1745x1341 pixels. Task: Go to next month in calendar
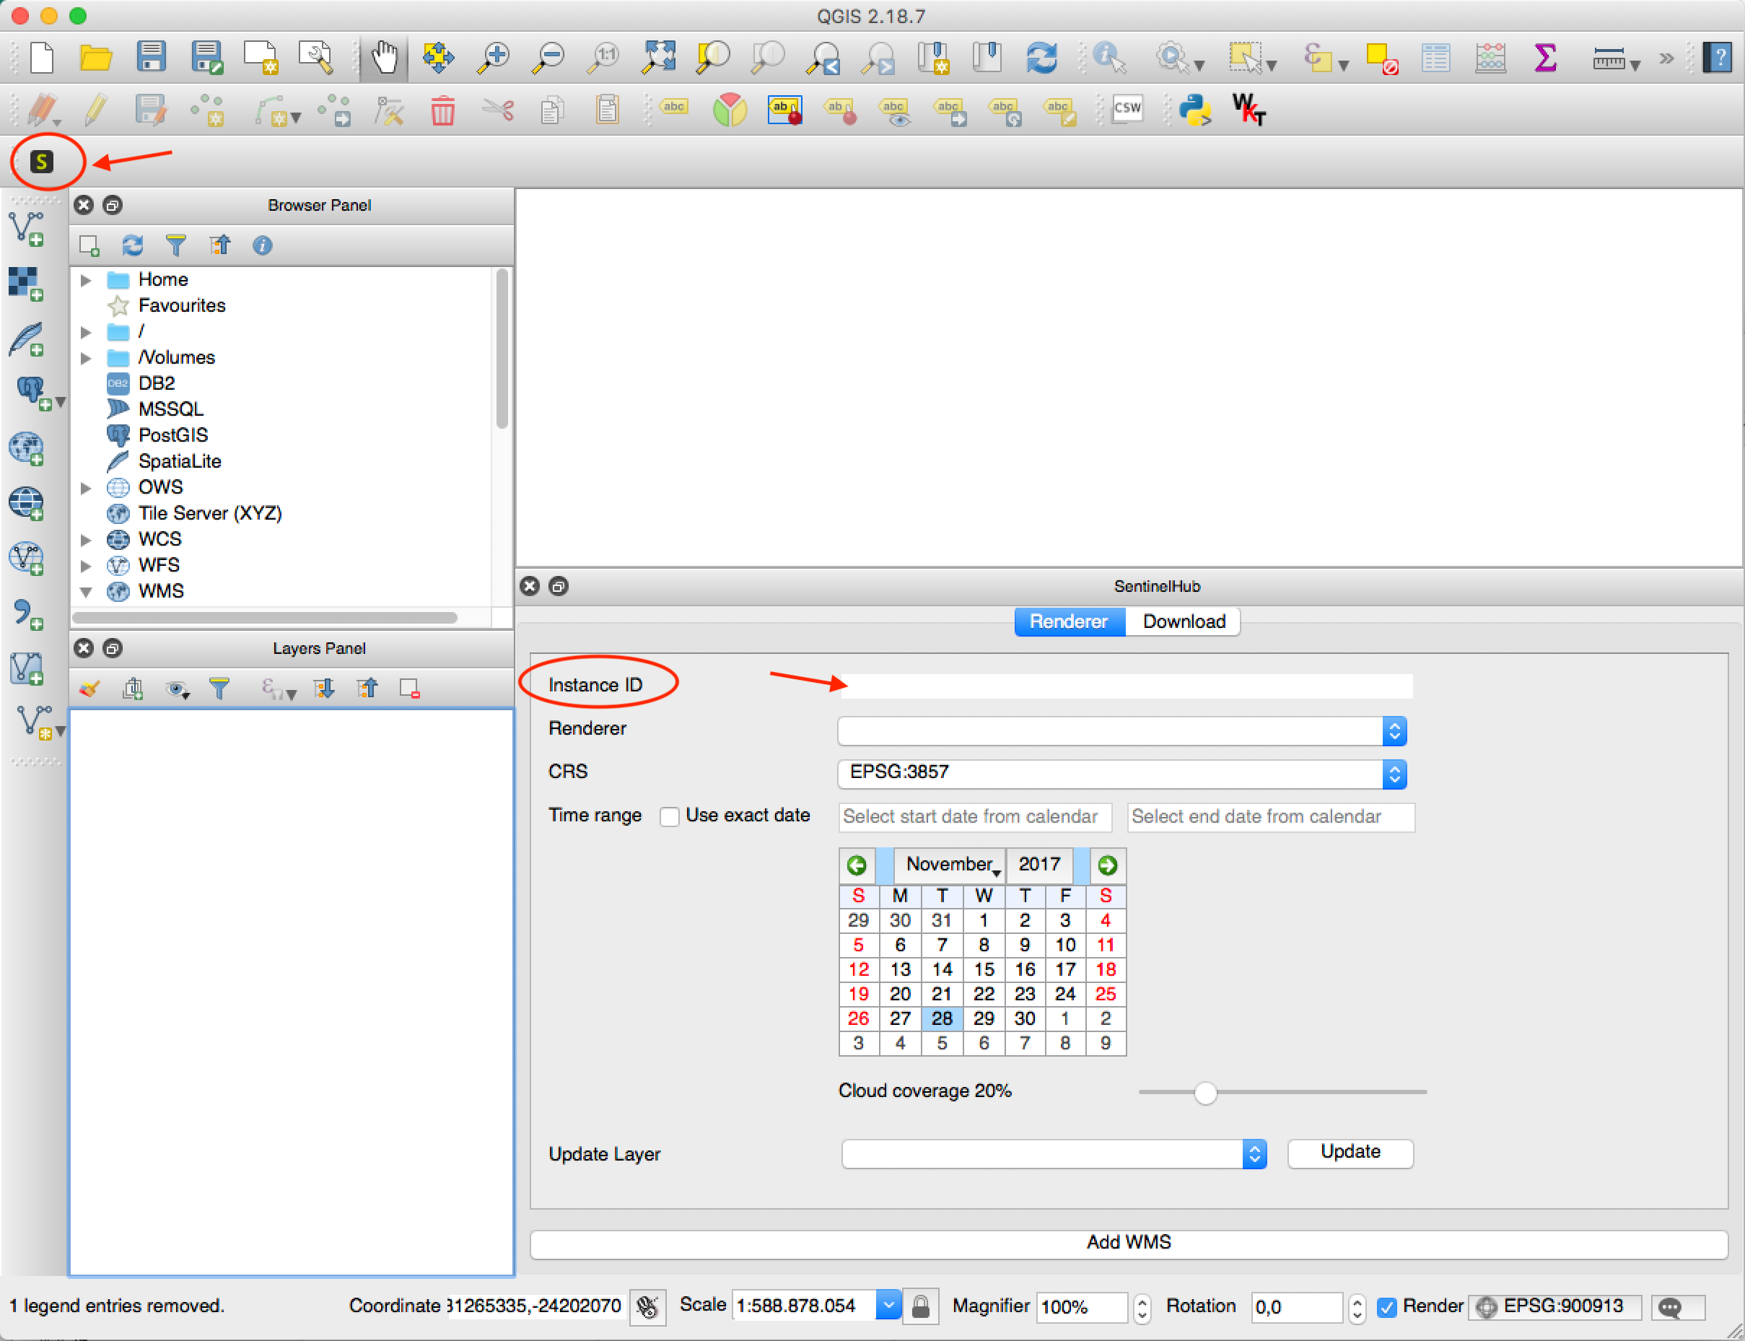pos(1108,865)
